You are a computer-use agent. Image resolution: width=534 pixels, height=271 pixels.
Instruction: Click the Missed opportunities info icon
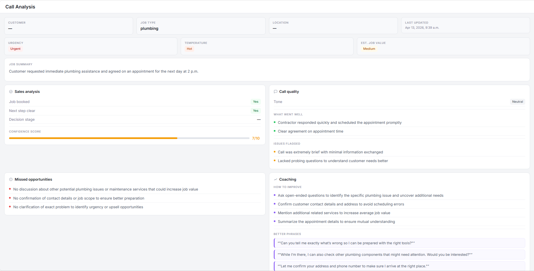tap(11, 180)
